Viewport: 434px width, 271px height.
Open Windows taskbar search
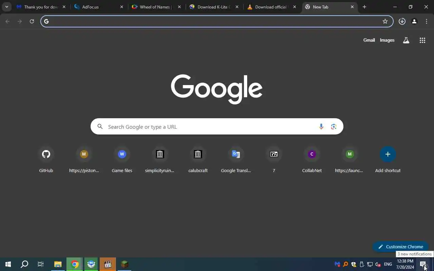pyautogui.click(x=24, y=264)
